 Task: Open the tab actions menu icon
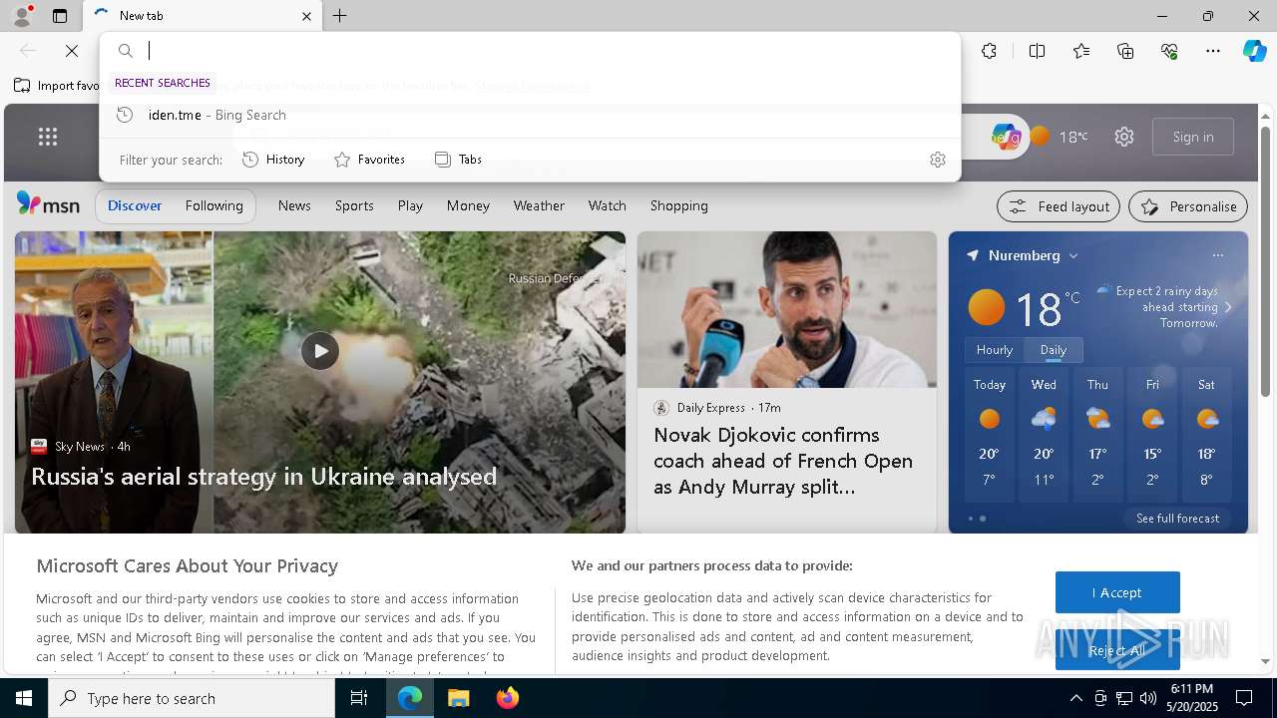60,16
